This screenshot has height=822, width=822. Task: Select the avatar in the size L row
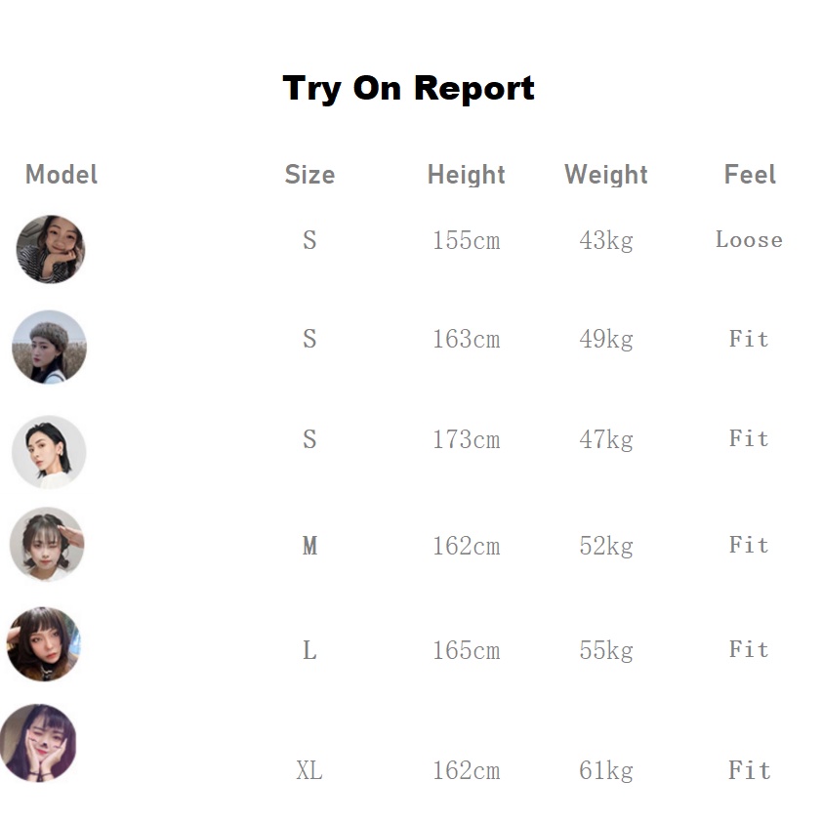tap(44, 643)
